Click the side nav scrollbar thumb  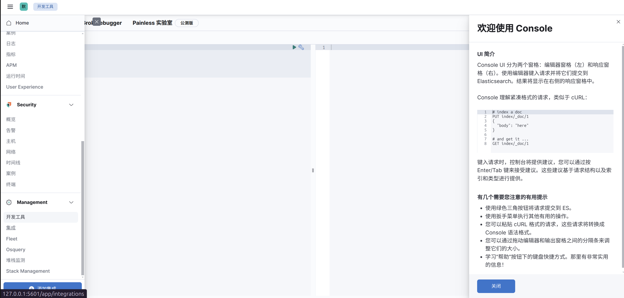click(x=83, y=208)
